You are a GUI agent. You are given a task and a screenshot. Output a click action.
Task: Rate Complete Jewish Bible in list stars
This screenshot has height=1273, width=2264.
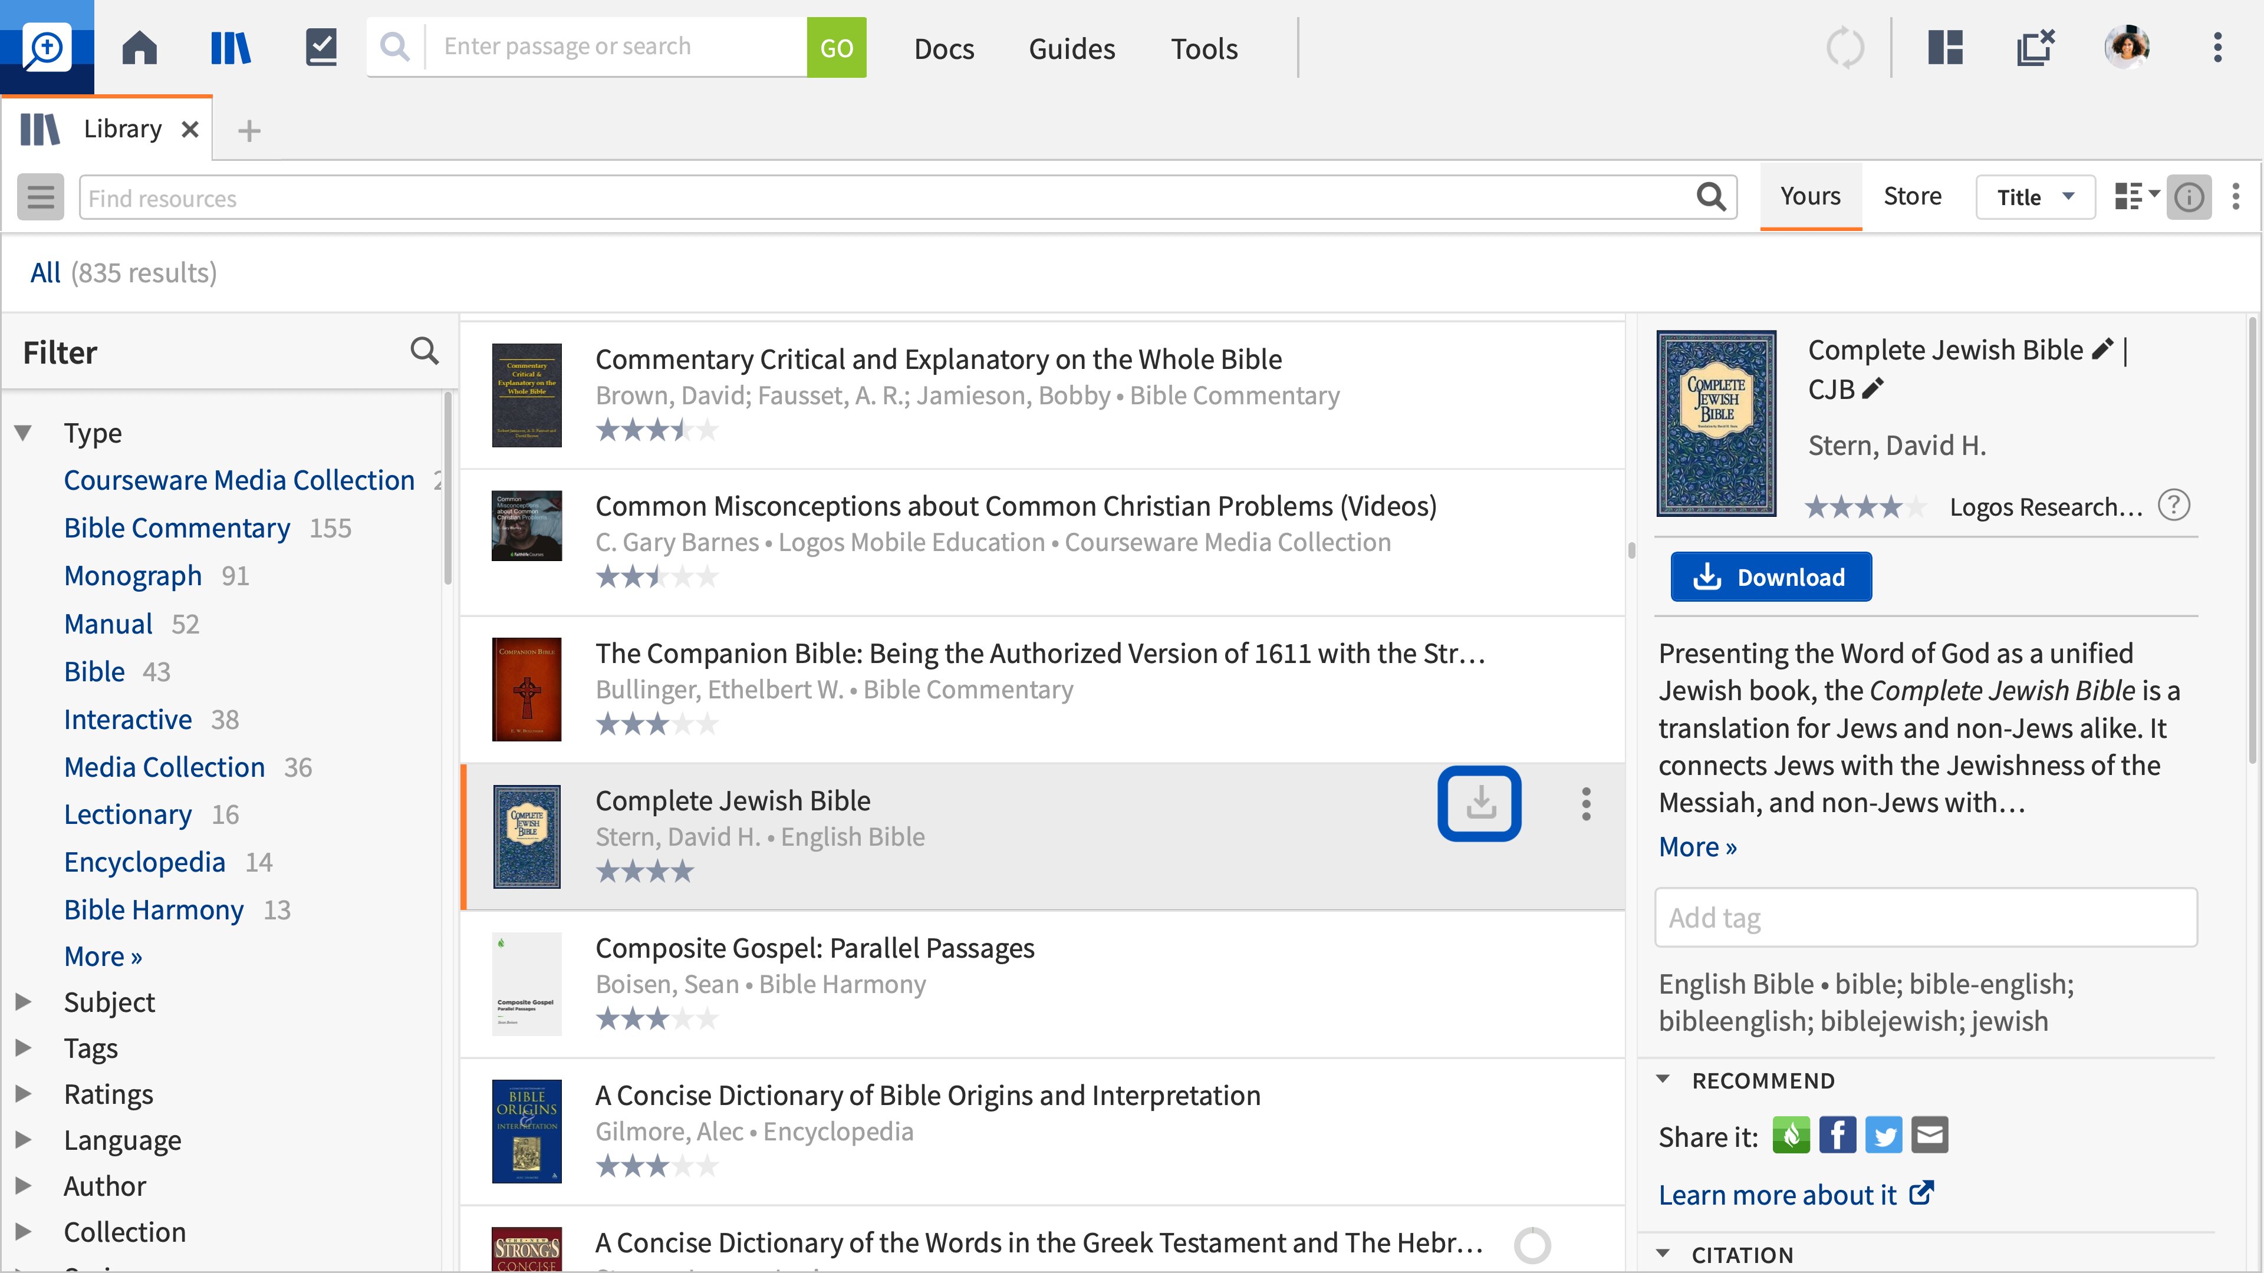click(645, 872)
